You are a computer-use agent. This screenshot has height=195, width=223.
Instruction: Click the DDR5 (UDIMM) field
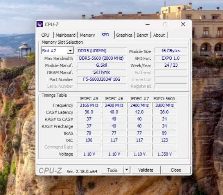pos(101,51)
